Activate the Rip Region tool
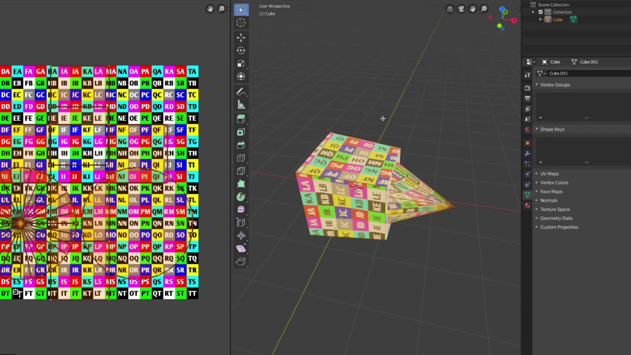631x355 pixels. [241, 262]
